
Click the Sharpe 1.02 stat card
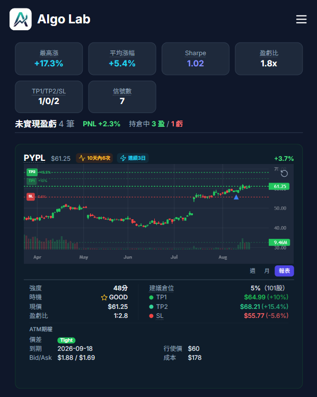196,59
